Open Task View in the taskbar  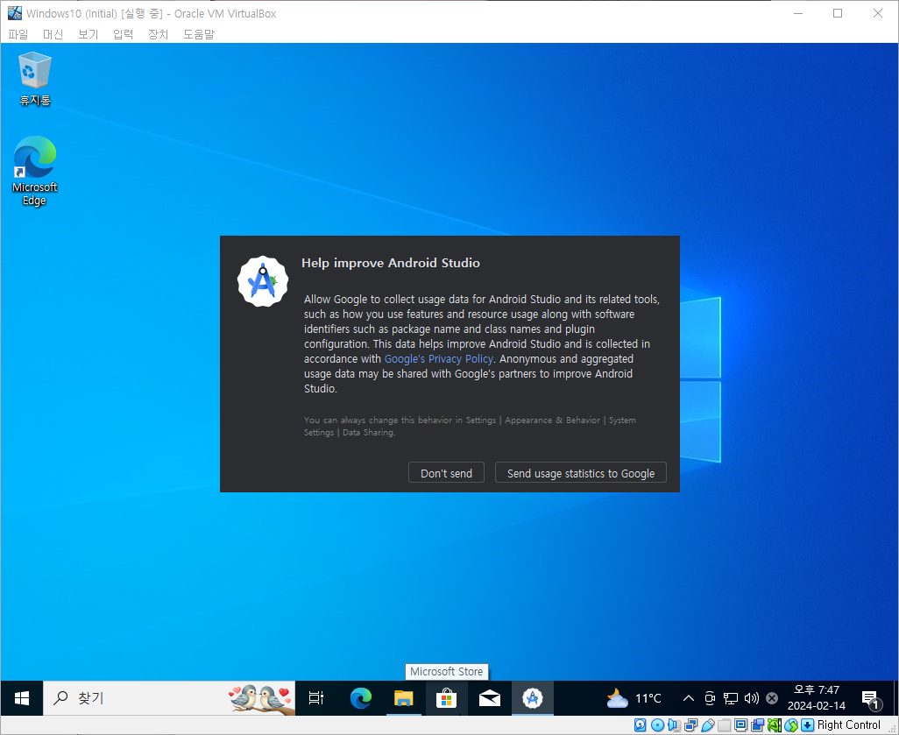coord(316,697)
